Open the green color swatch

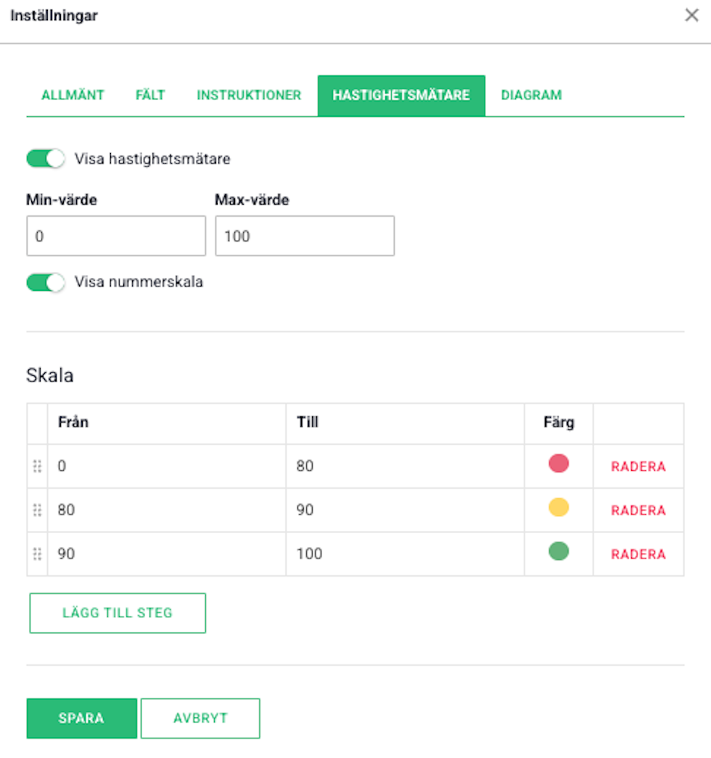pos(559,551)
